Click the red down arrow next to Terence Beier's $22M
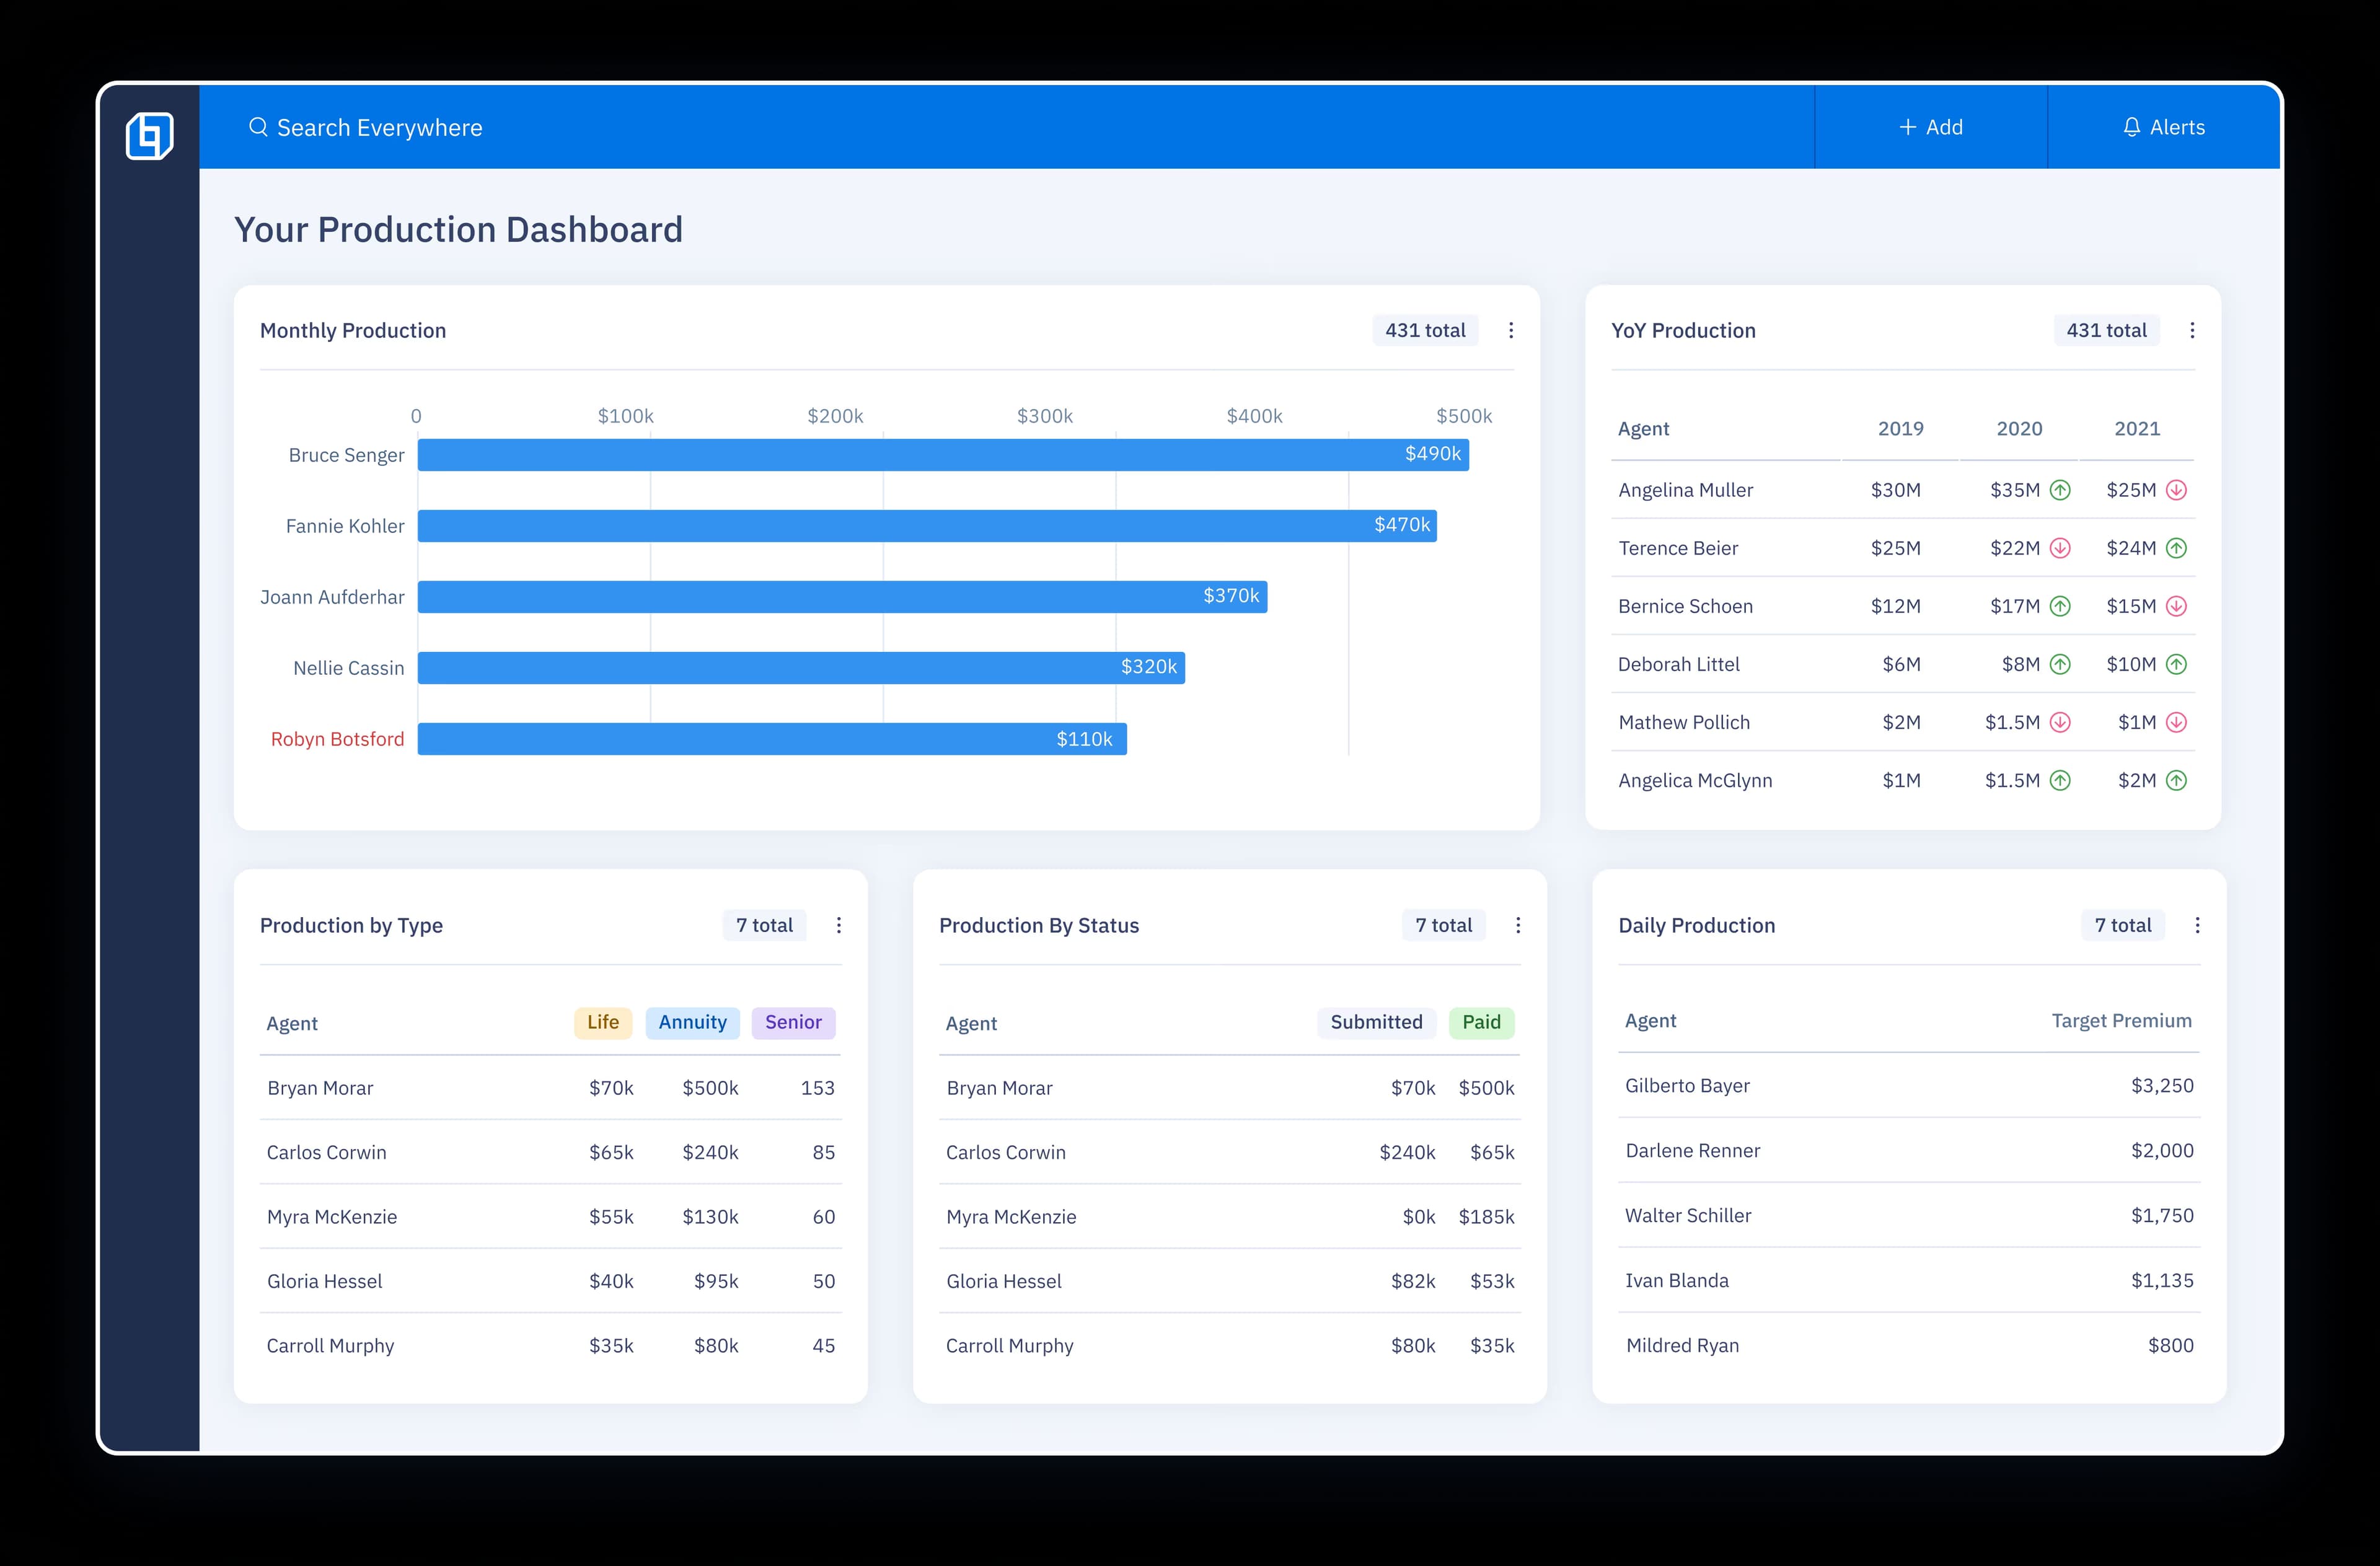This screenshot has height=1566, width=2380. 2060,548
